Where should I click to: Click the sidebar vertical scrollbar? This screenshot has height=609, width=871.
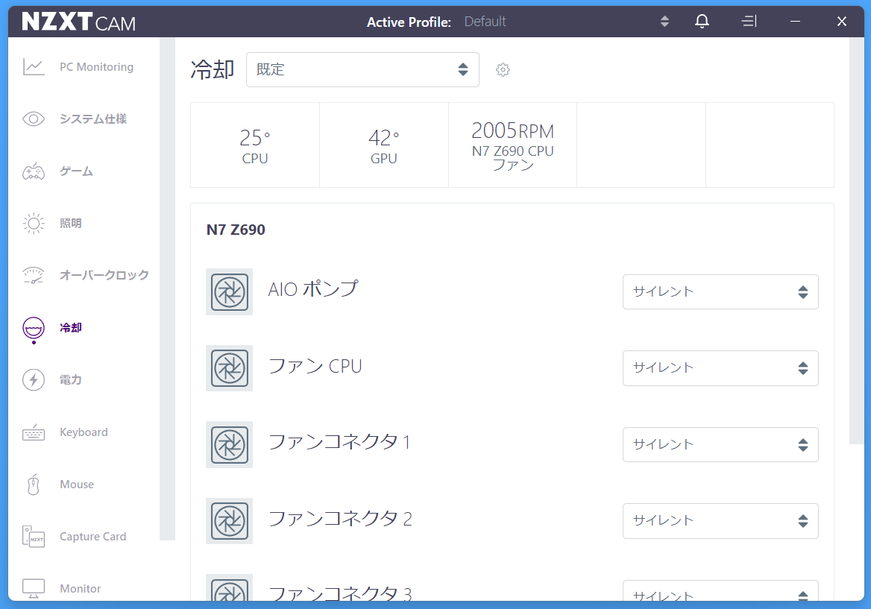coord(167,288)
